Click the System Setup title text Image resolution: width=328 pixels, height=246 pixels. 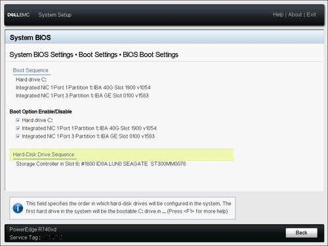tap(55, 15)
